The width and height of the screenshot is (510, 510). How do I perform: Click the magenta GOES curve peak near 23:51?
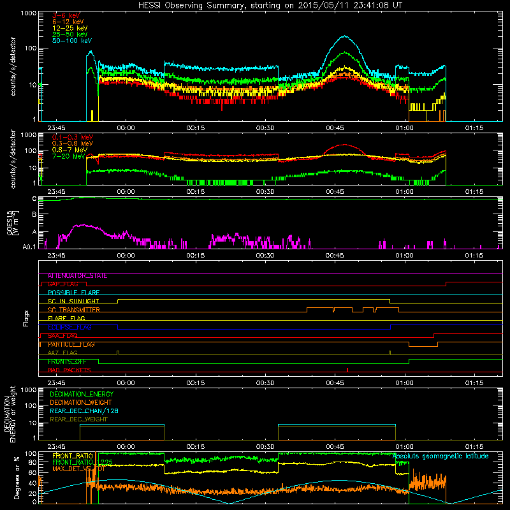84,225
